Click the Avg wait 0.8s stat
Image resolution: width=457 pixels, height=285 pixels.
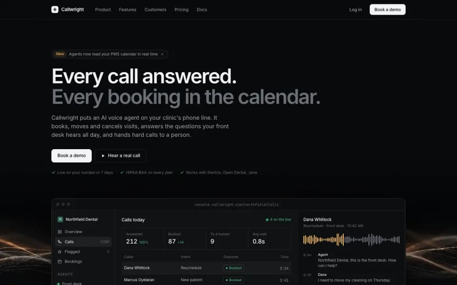click(269, 239)
